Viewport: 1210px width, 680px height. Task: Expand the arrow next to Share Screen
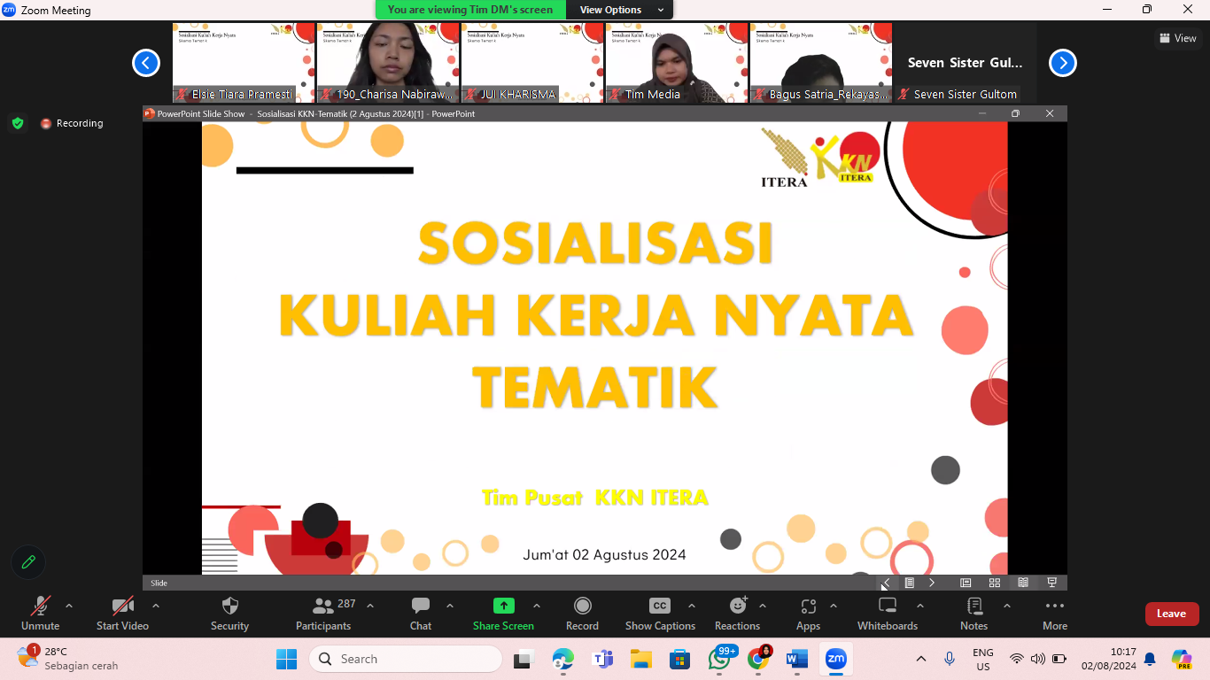[537, 607]
